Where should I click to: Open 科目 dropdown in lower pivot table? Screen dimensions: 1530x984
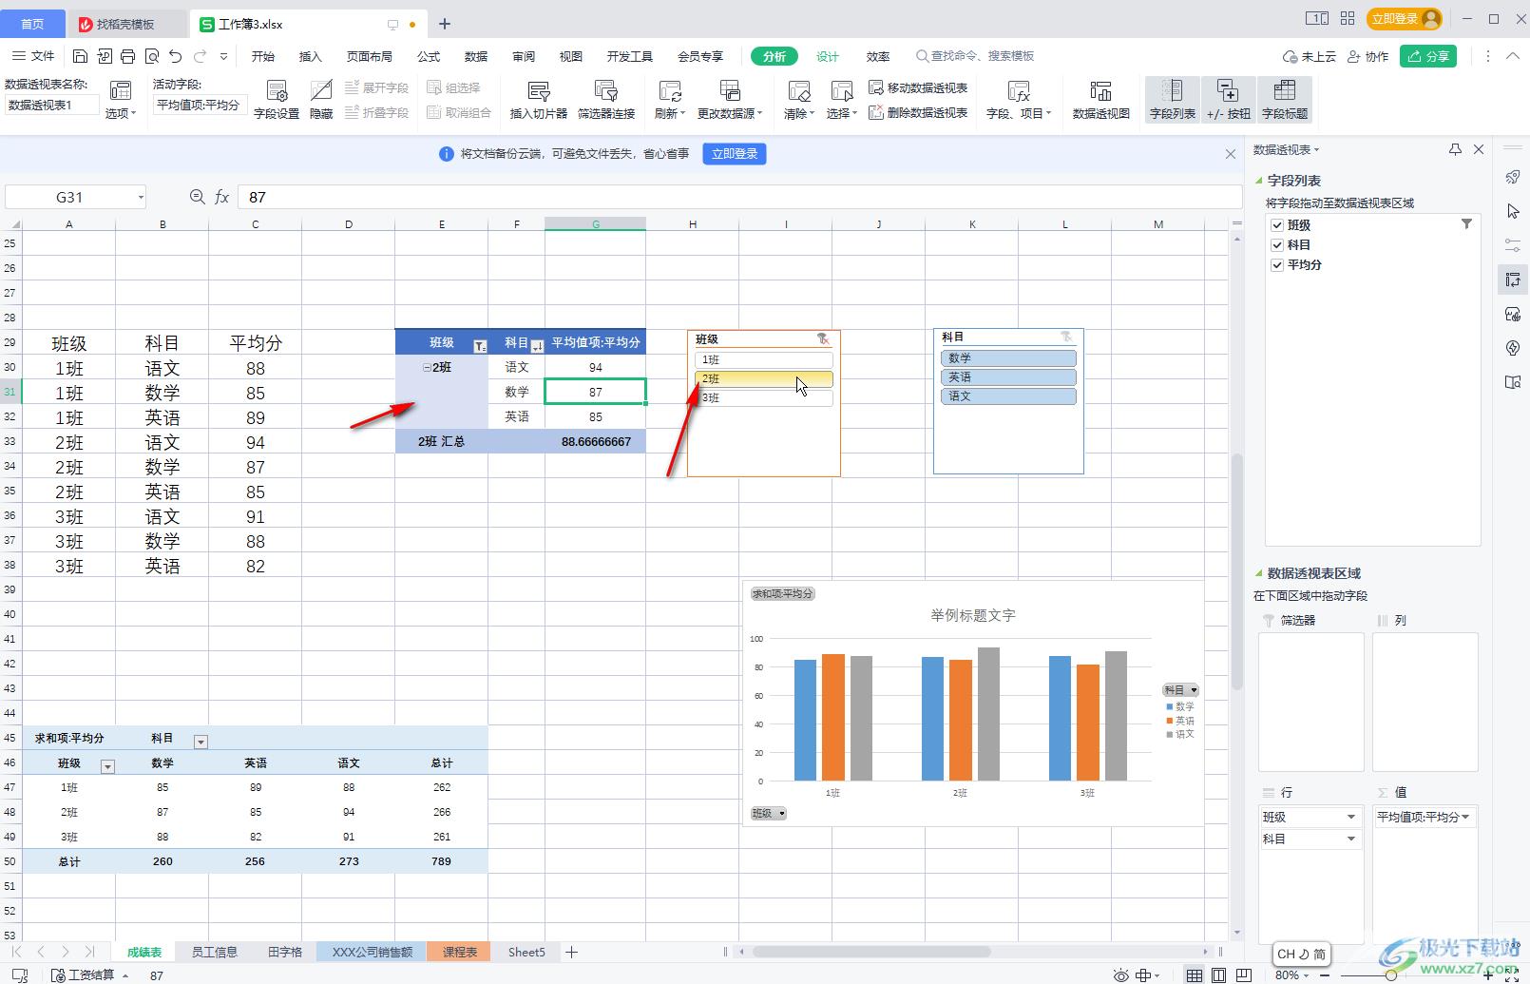click(x=201, y=742)
